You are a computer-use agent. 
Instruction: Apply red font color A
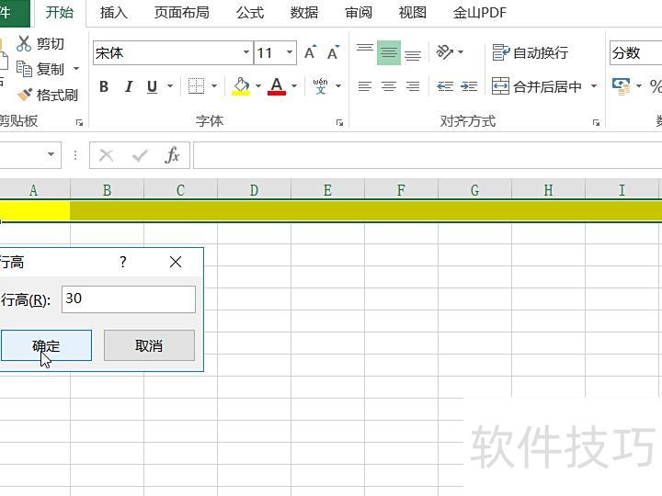click(x=277, y=86)
